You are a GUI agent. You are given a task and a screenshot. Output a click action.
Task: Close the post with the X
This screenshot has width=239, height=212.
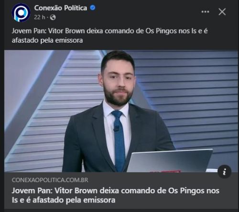222,12
